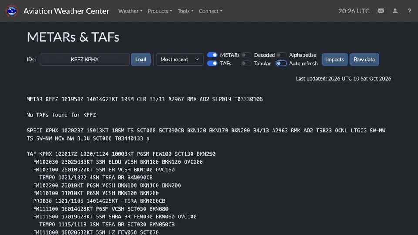Click the METARs & TAFs heading

pos(73,37)
